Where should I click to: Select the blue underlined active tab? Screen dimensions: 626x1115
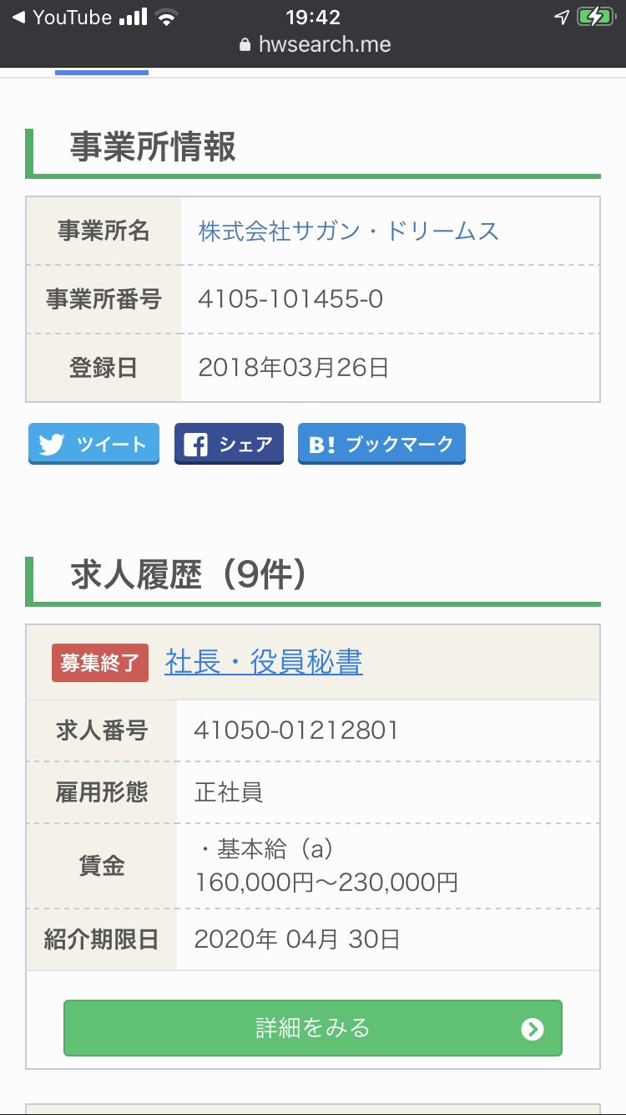[102, 73]
